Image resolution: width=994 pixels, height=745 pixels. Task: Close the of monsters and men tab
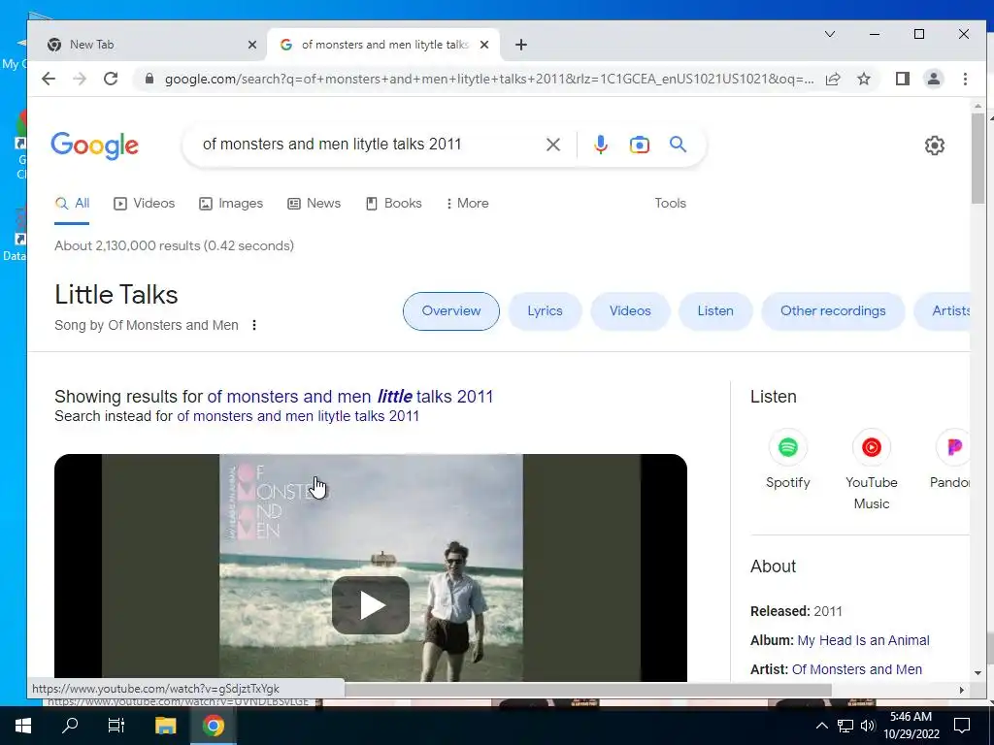(x=483, y=45)
